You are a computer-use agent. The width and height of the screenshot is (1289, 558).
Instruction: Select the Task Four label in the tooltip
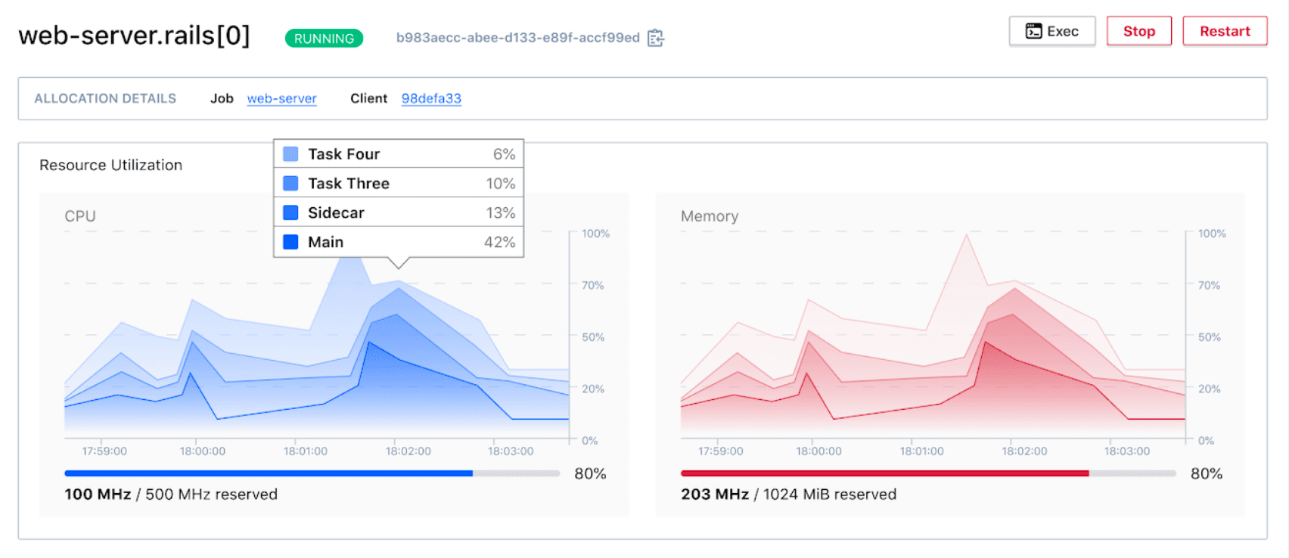click(343, 154)
